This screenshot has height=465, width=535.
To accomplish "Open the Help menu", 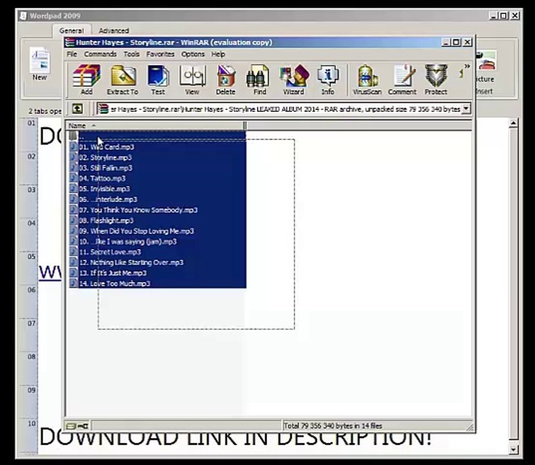I will click(218, 54).
